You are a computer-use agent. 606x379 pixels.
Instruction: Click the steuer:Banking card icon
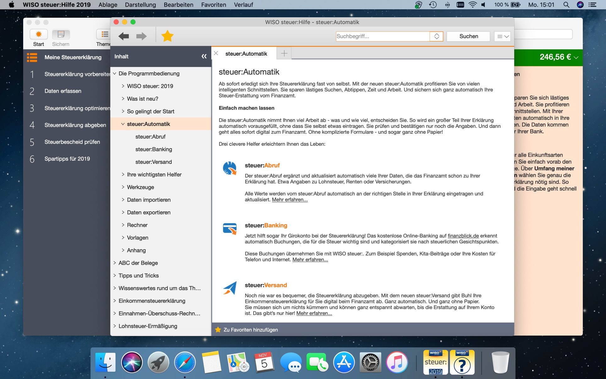[x=230, y=228]
